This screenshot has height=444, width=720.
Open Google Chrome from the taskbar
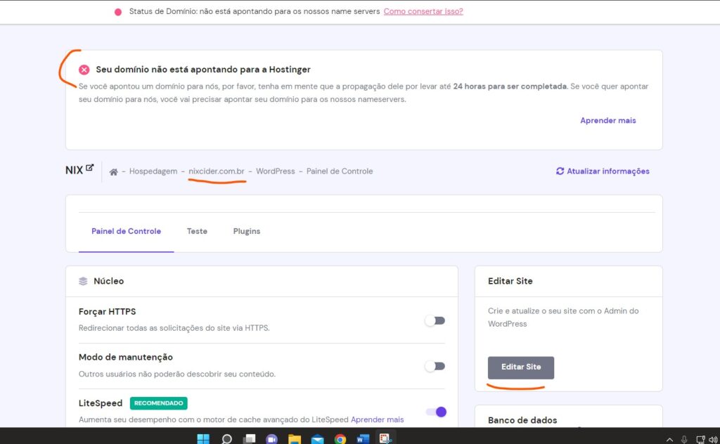(x=340, y=439)
